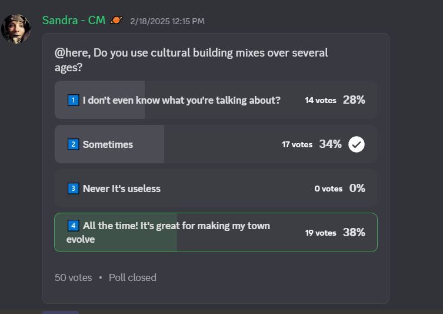Click the white checkmark on Sometimes

point(357,144)
